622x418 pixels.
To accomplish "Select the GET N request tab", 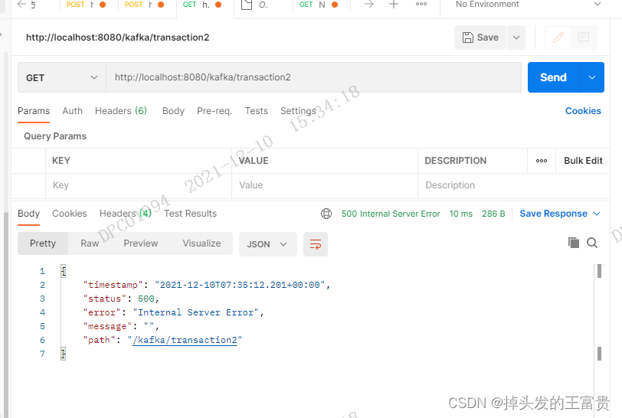I will click(x=319, y=5).
